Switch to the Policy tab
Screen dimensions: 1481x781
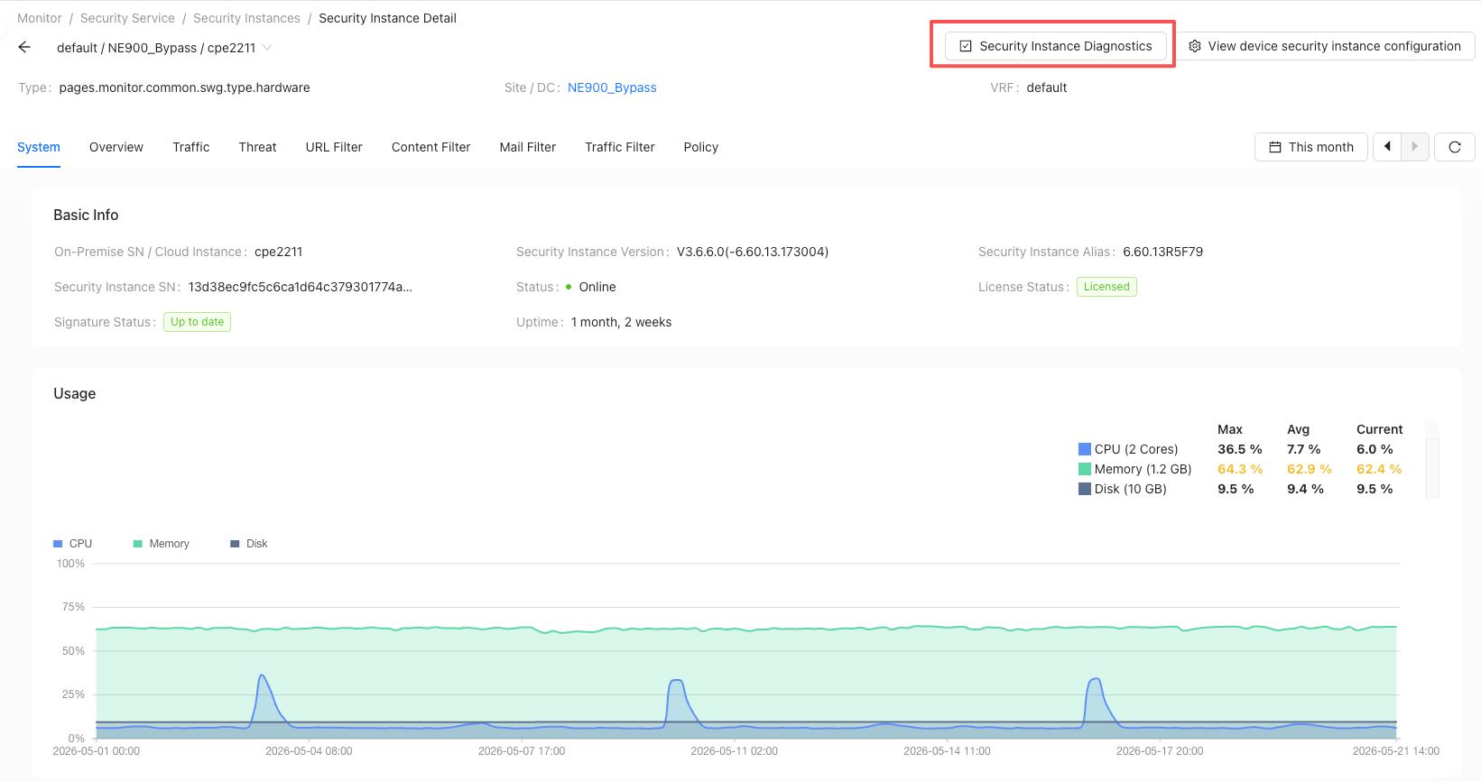coord(701,147)
